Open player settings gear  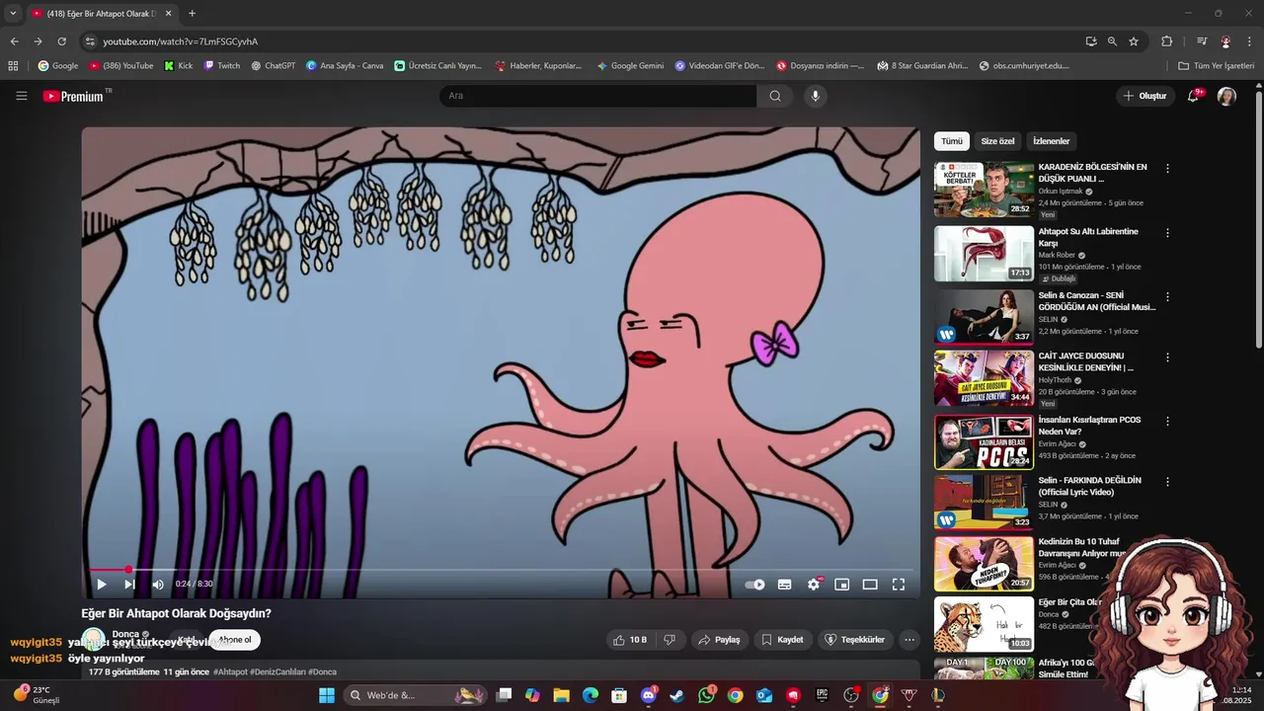[814, 585]
